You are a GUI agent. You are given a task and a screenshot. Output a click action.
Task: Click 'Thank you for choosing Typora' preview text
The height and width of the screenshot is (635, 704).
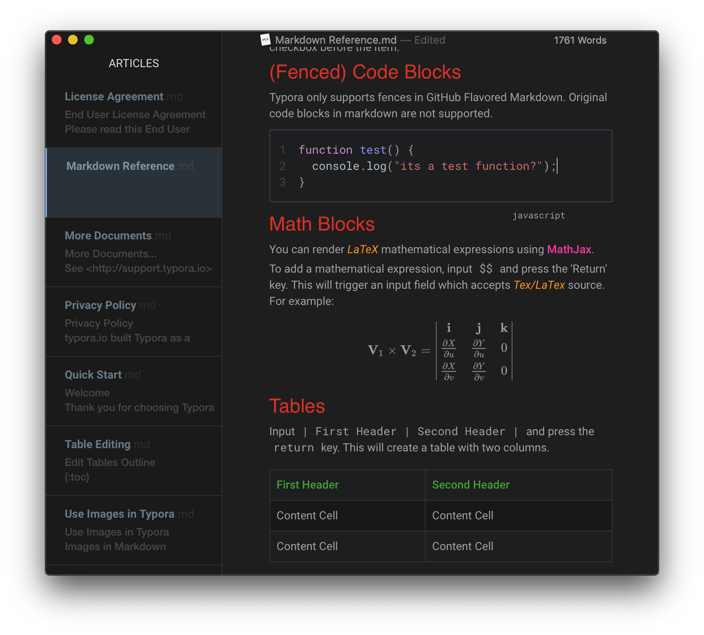[140, 407]
